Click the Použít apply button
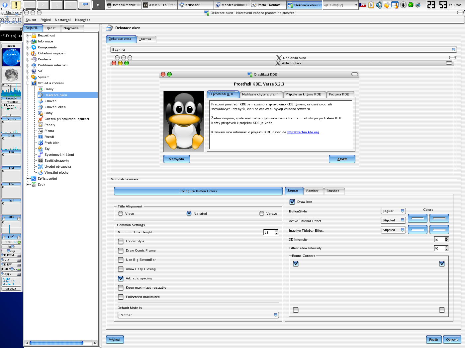465x348 pixels. (434, 340)
